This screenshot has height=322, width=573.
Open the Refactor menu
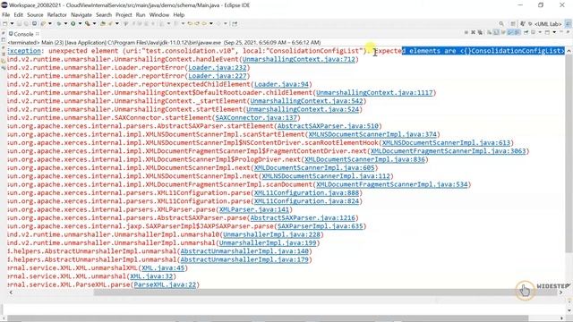[57, 15]
